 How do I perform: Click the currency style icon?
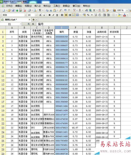coord(84,15)
